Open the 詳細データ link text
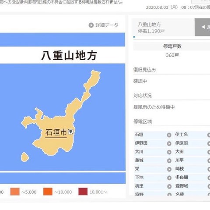210x210 pixels. coord(107,25)
